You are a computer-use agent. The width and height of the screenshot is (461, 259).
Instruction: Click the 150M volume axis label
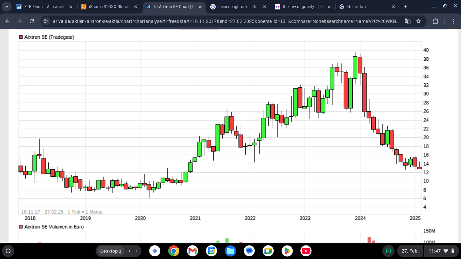(x=429, y=231)
